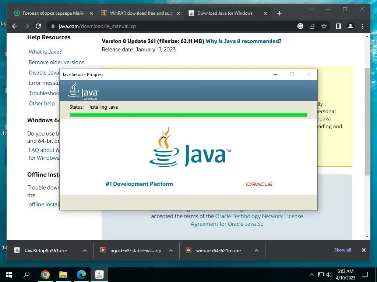Click the Help Resources heading
This screenshot has width=377, height=282.
(x=49, y=37)
